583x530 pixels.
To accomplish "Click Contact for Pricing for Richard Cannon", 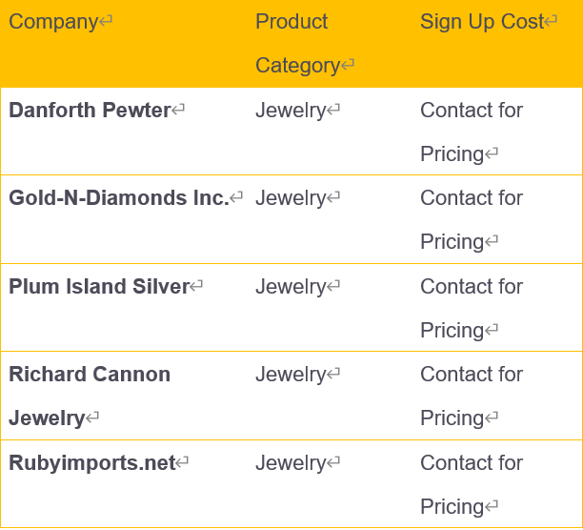I will pos(472,397).
